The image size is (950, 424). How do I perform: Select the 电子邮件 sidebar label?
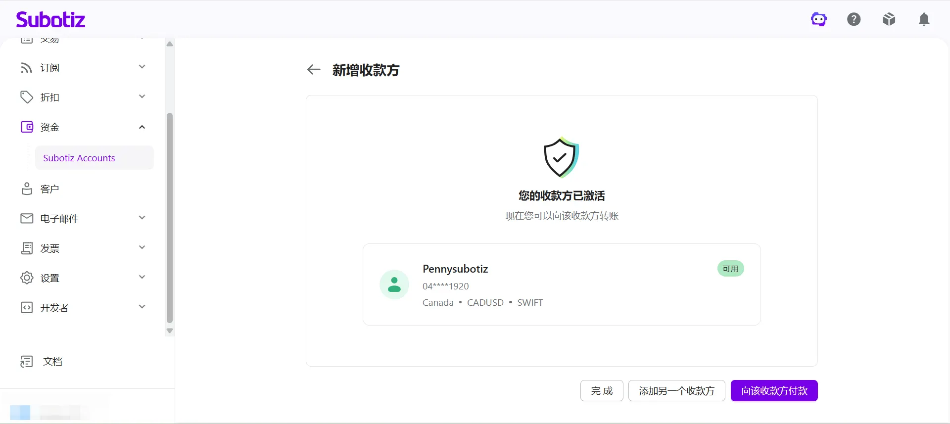pyautogui.click(x=59, y=219)
